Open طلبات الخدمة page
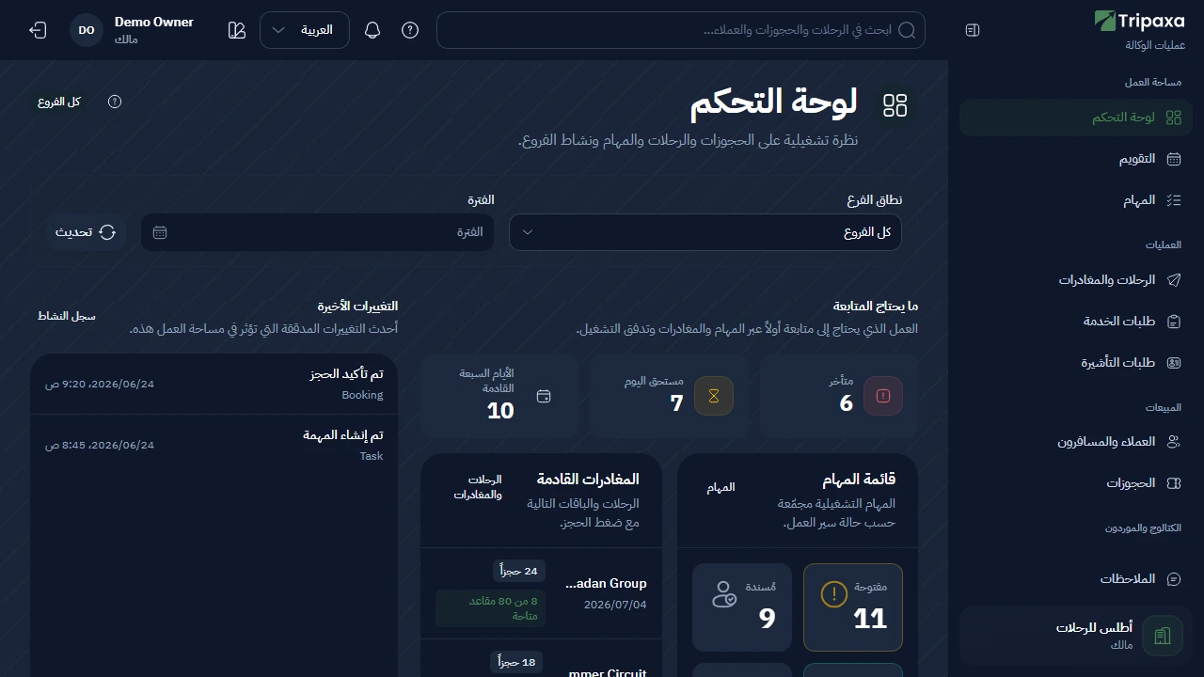 [1076, 321]
